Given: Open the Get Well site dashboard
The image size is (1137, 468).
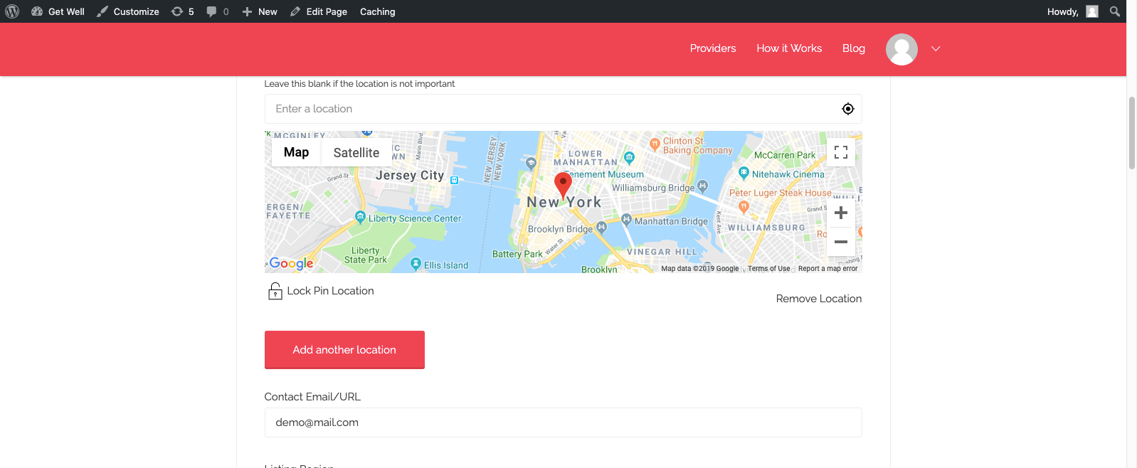Looking at the screenshot, I should coord(58,11).
